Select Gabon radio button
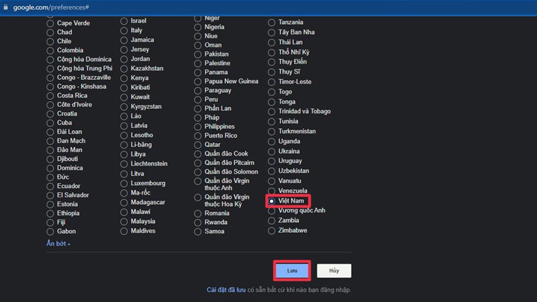537x302 pixels. tap(50, 232)
